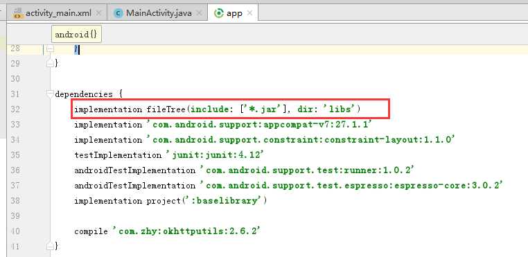
Task: Click the 'compile' keyword on line 40
Action: (x=91, y=231)
